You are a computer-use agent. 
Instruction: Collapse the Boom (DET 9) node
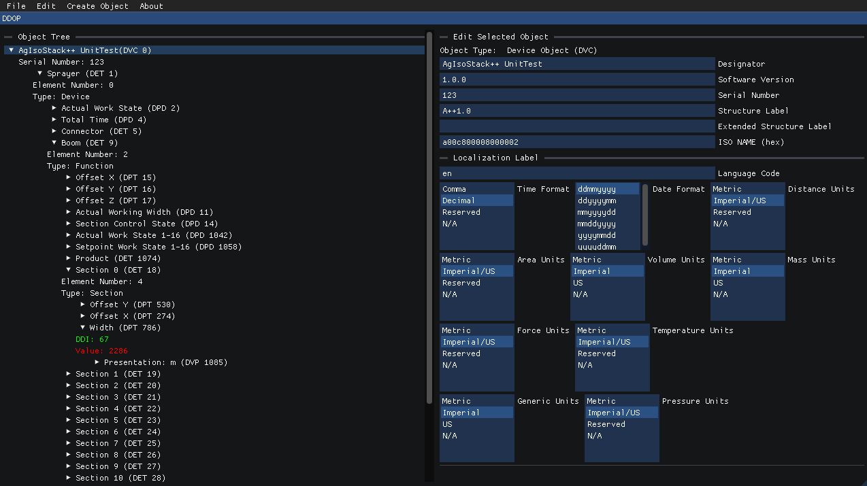click(x=54, y=143)
